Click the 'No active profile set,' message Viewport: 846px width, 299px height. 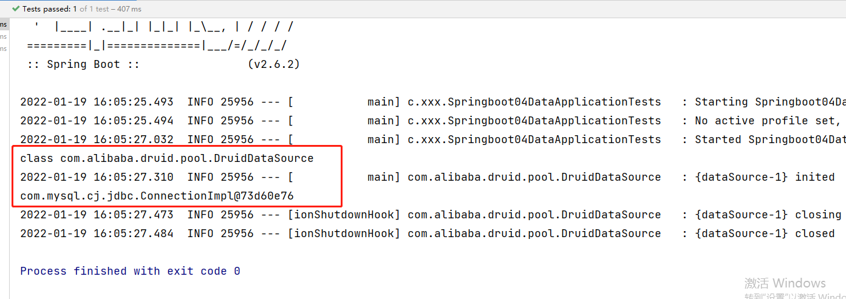coord(768,121)
